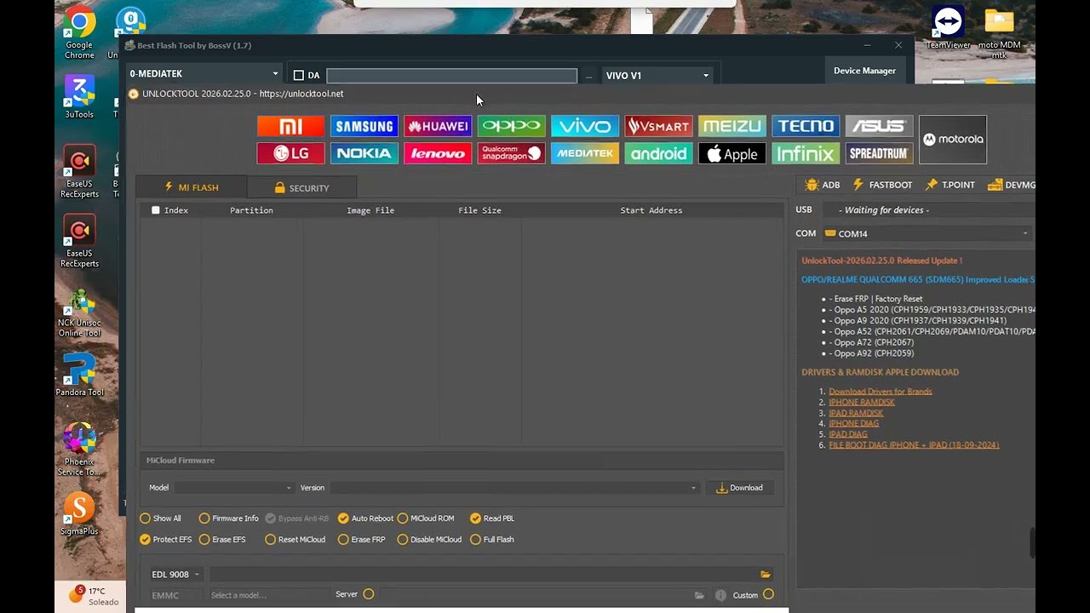Check the Index header checkbox
The width and height of the screenshot is (1090, 613).
point(155,210)
